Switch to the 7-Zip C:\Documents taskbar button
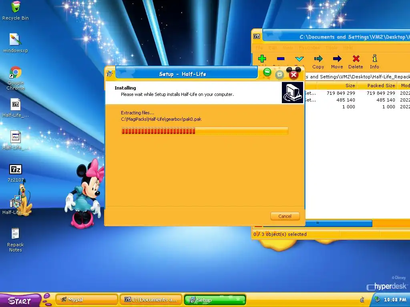This screenshot has height=307, width=410. tap(151, 300)
